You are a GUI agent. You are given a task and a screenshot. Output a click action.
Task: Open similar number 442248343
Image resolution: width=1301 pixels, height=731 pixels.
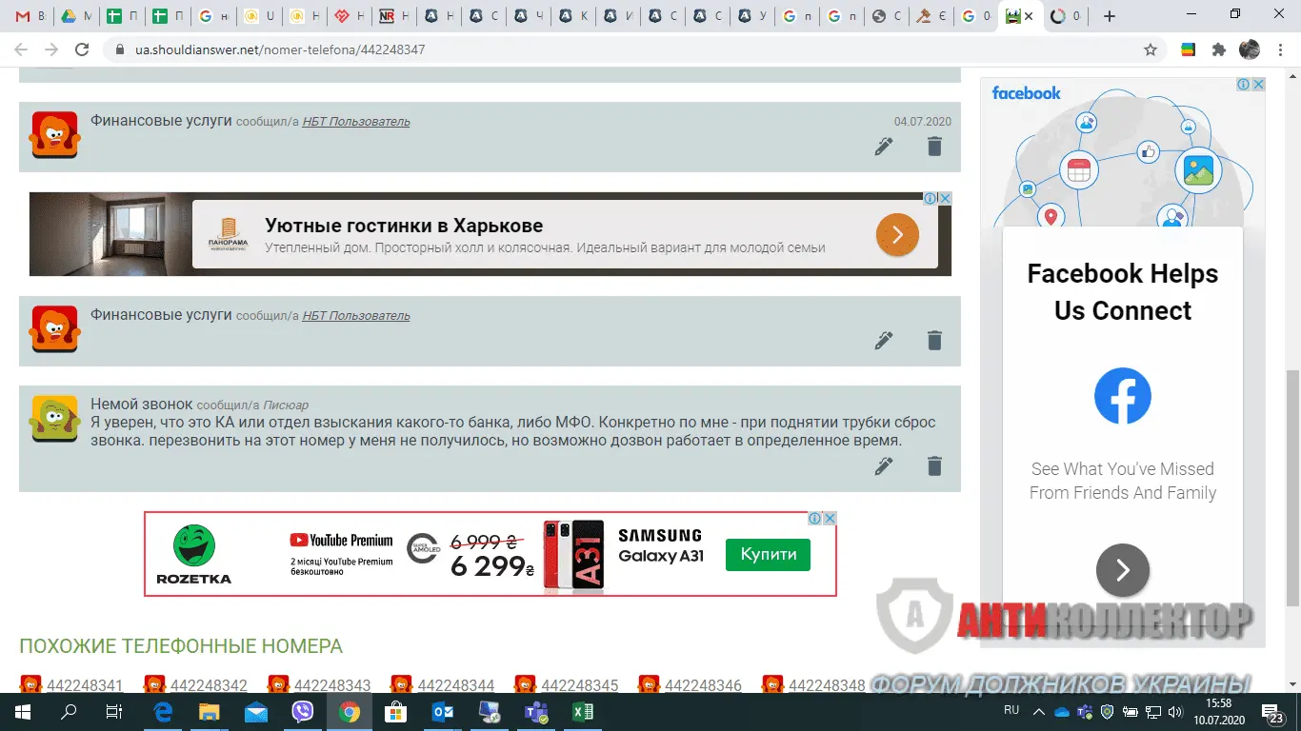[331, 685]
